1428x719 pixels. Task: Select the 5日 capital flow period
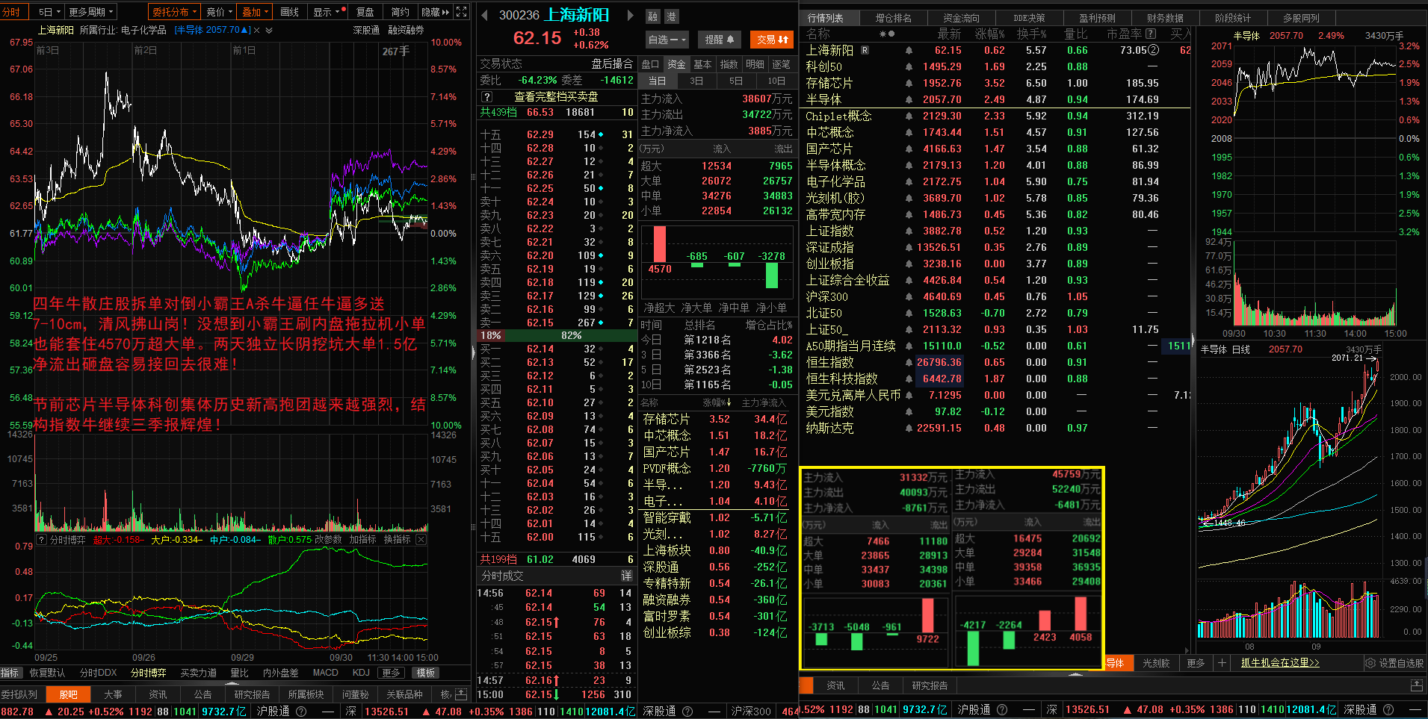(x=736, y=81)
